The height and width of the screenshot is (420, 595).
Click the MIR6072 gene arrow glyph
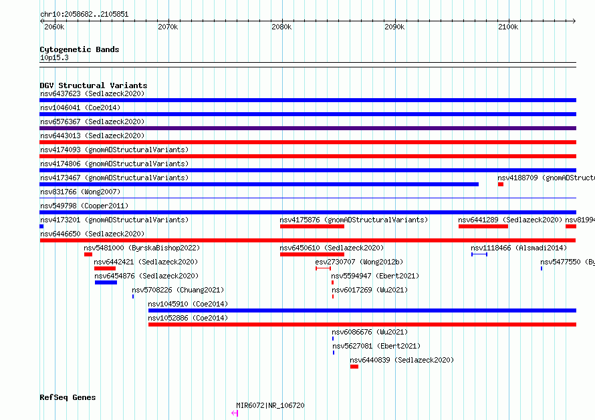coord(235,413)
